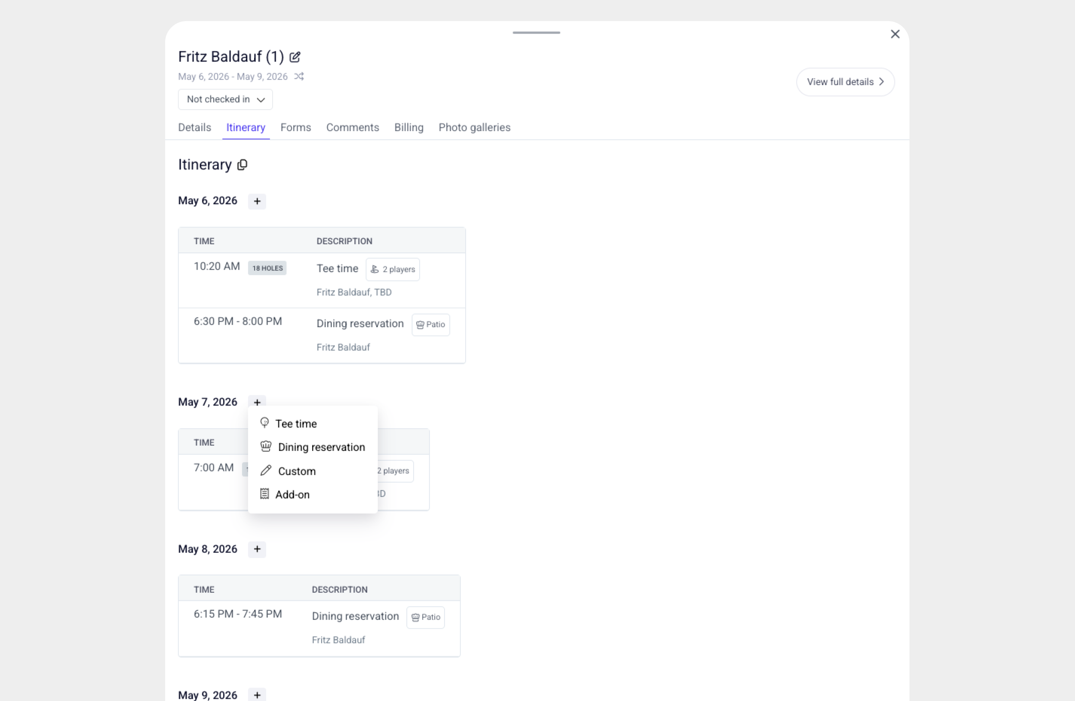This screenshot has height=701, width=1075.
Task: Click the Patio badge on the May 8 dining reservation
Action: pos(425,617)
